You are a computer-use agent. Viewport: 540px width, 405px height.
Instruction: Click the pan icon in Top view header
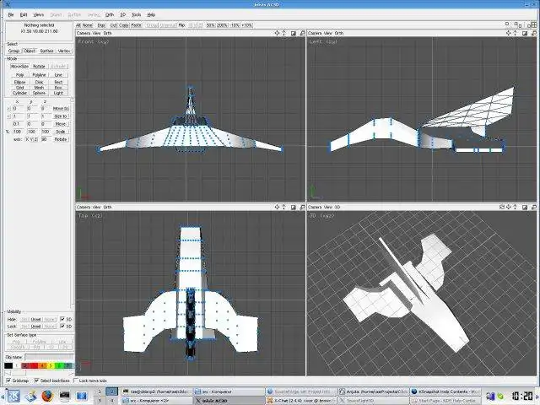click(277, 207)
